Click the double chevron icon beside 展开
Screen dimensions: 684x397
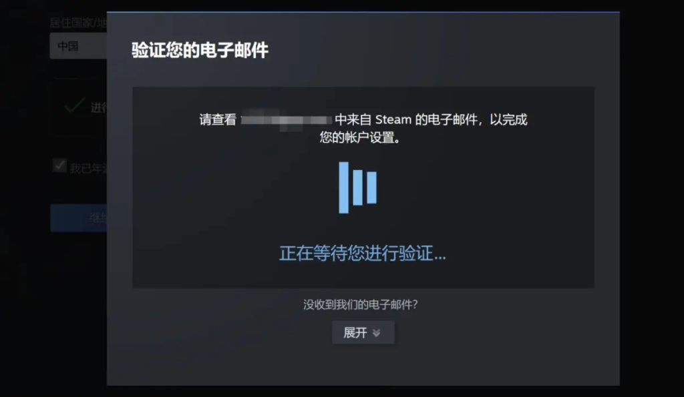click(x=377, y=333)
